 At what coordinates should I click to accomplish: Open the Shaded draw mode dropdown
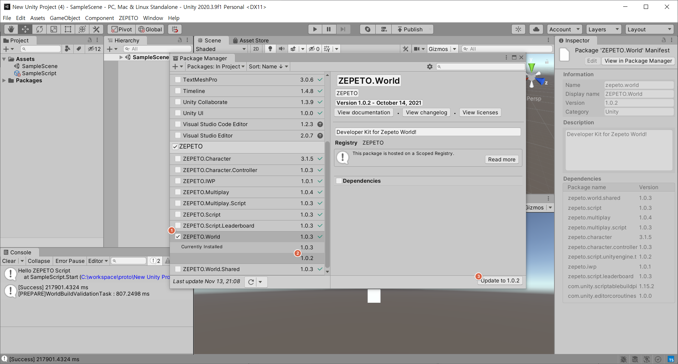coord(221,49)
